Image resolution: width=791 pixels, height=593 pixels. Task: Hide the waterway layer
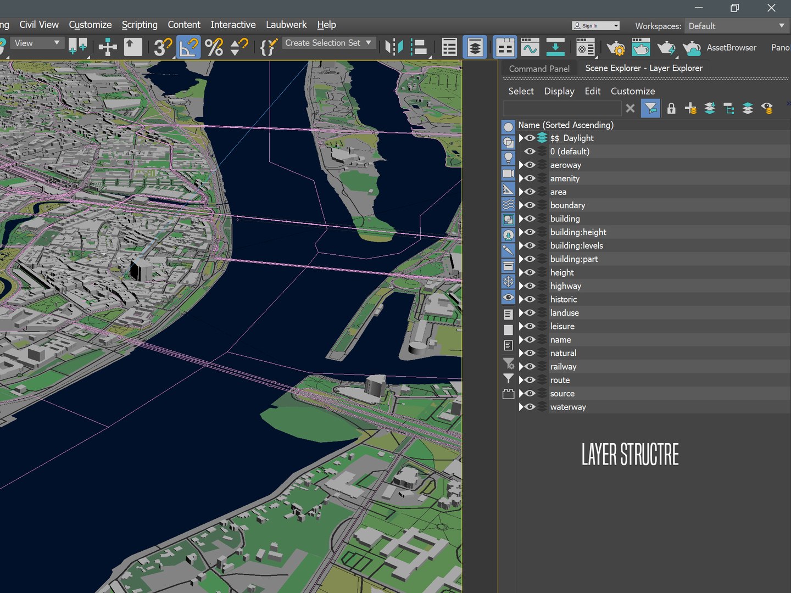(x=530, y=407)
